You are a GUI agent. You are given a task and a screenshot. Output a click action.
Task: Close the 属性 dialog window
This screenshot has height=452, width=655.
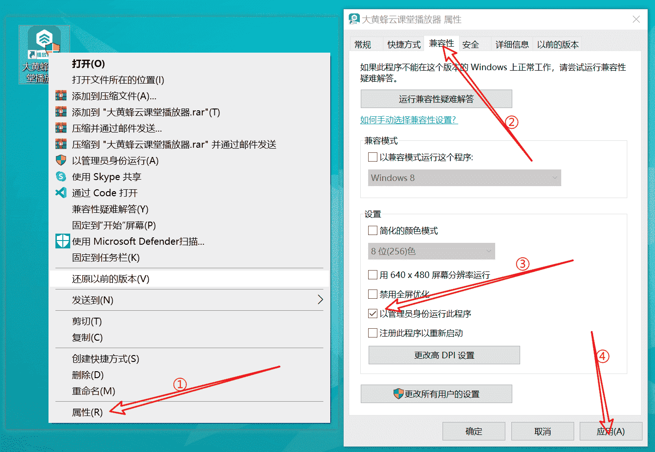coord(636,19)
